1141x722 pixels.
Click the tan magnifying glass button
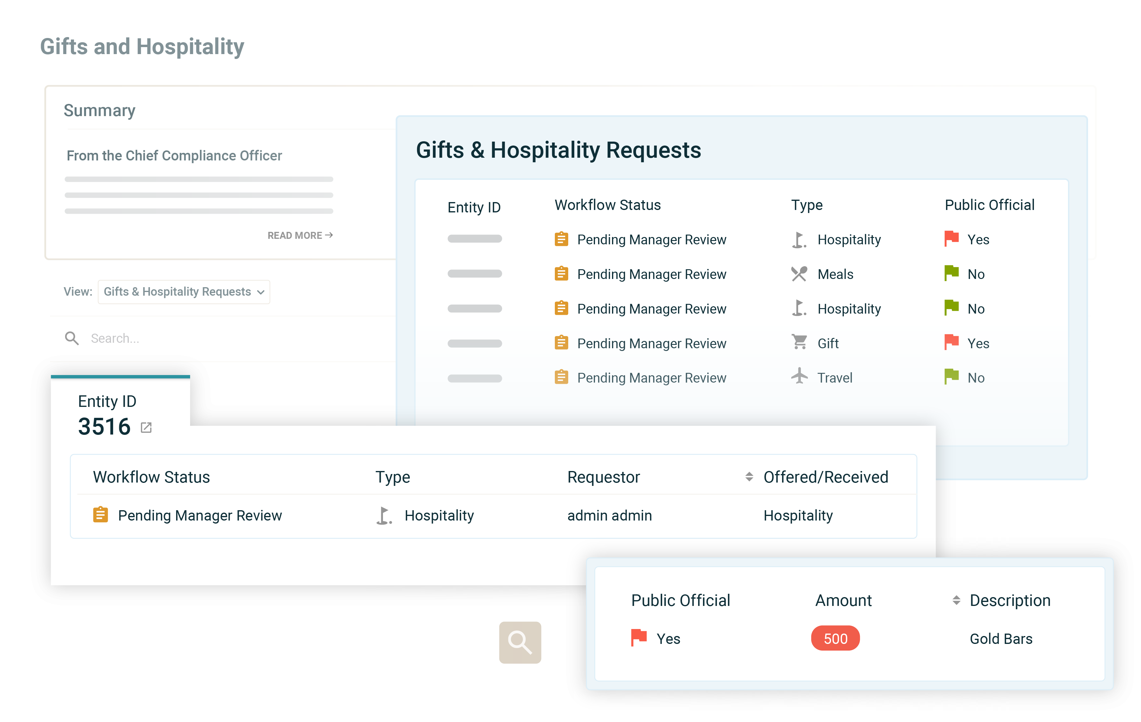(520, 642)
